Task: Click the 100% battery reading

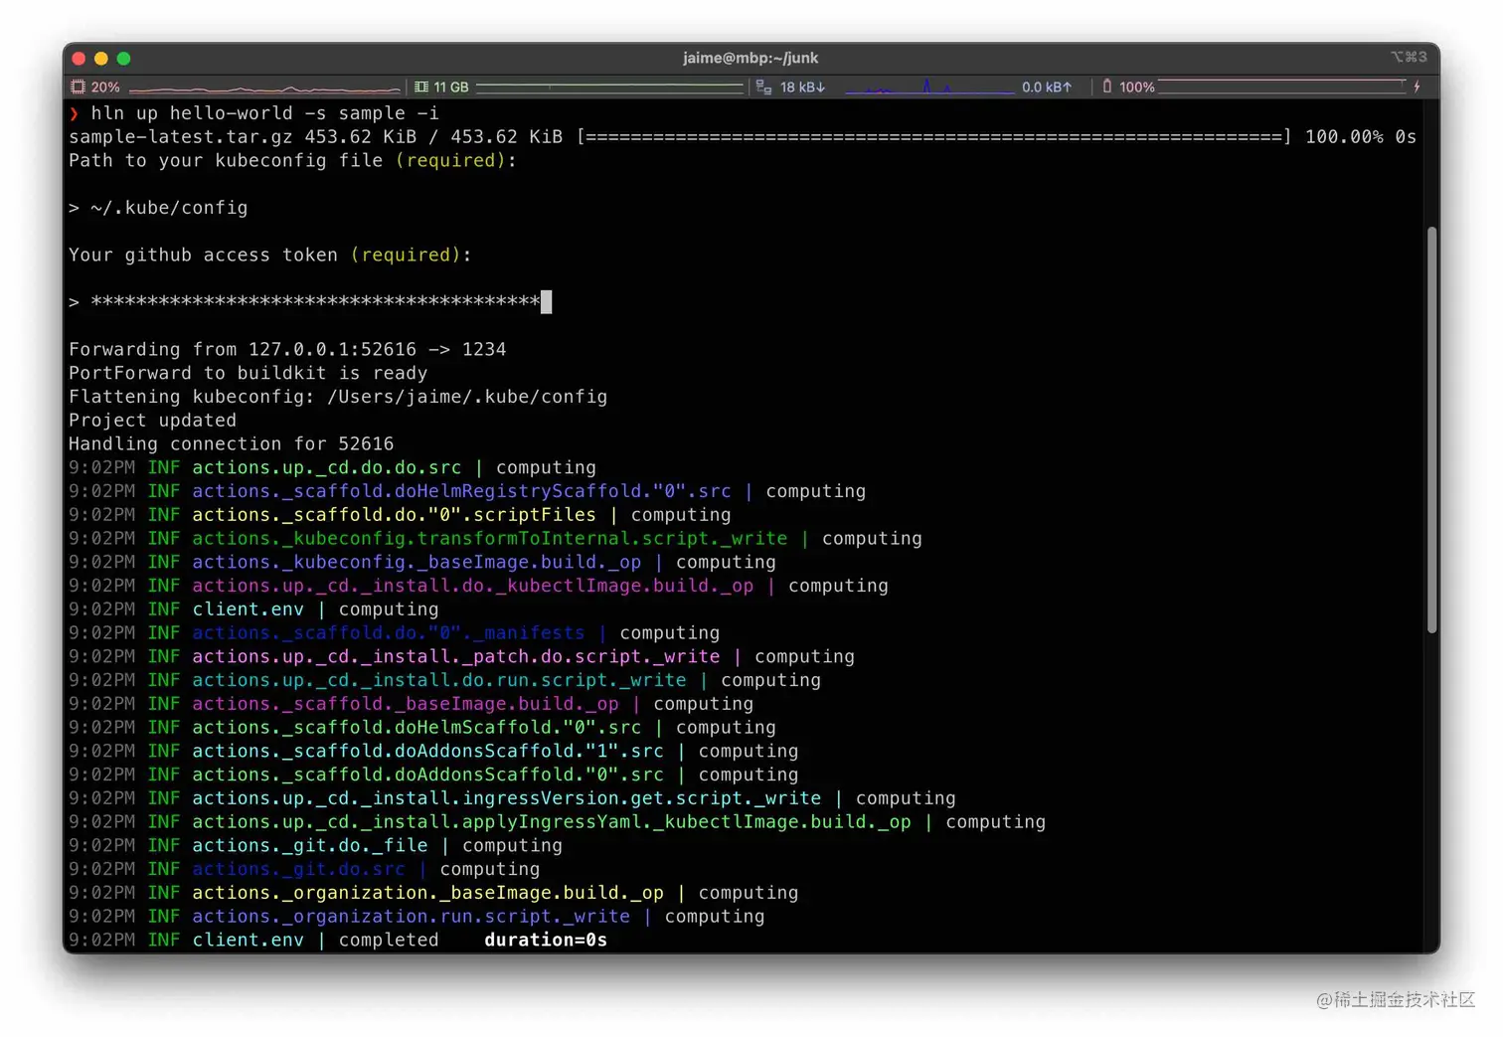Action: pos(1137,87)
